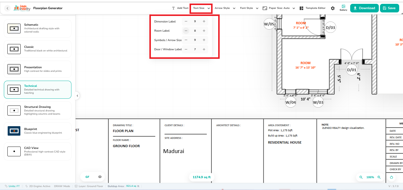Decrease Symbols / Arrow Size
403x190 pixels.
click(x=186, y=40)
